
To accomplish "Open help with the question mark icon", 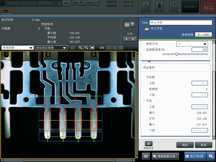I will coord(132,24).
